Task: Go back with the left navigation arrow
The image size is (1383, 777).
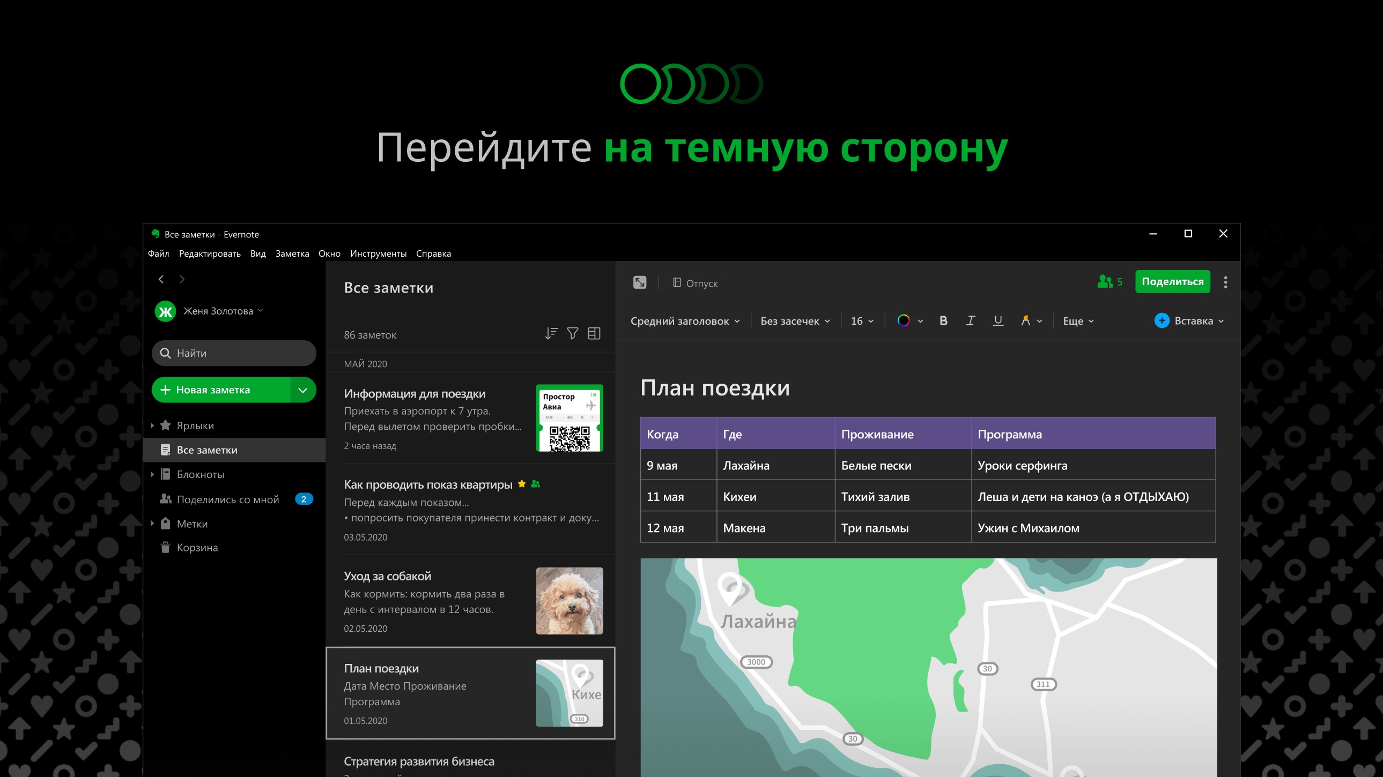Action: click(161, 279)
